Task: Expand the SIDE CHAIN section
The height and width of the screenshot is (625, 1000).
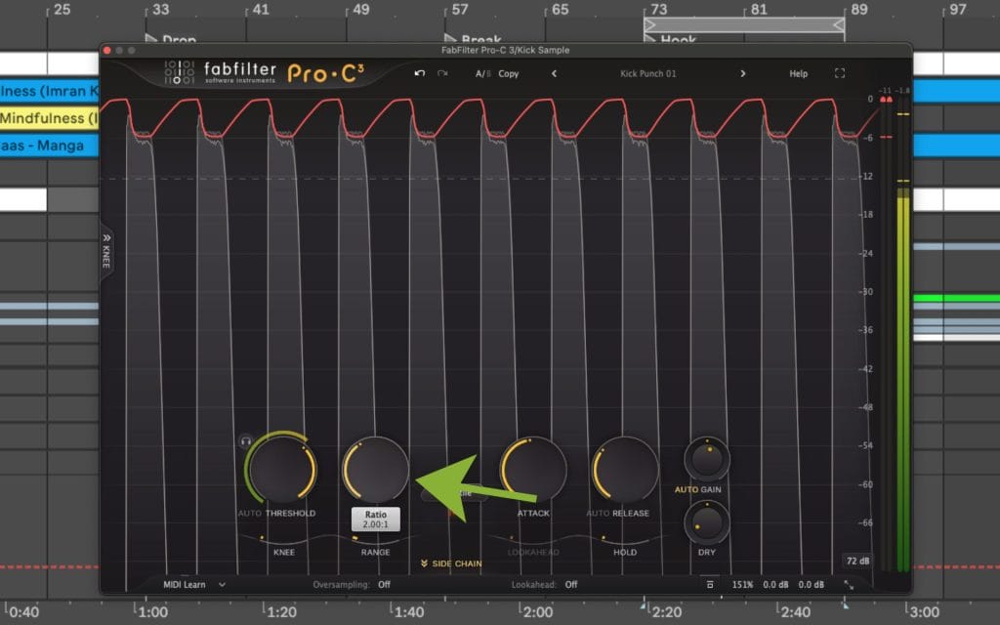Action: pyautogui.click(x=451, y=563)
